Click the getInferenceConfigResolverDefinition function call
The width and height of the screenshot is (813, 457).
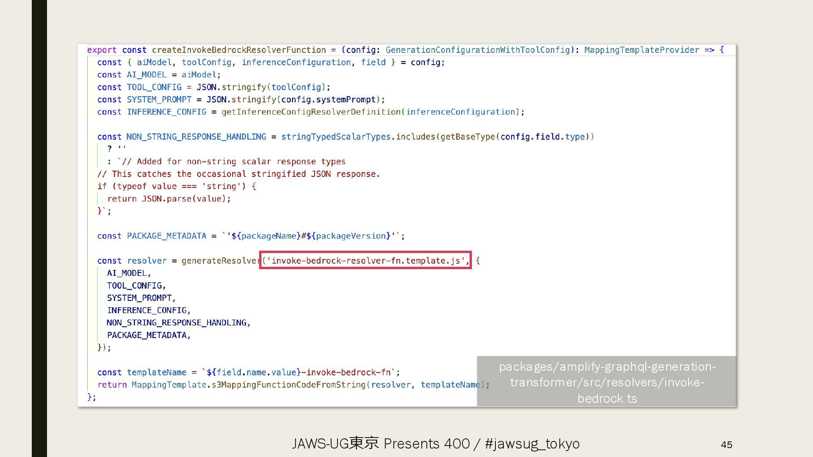[311, 112]
